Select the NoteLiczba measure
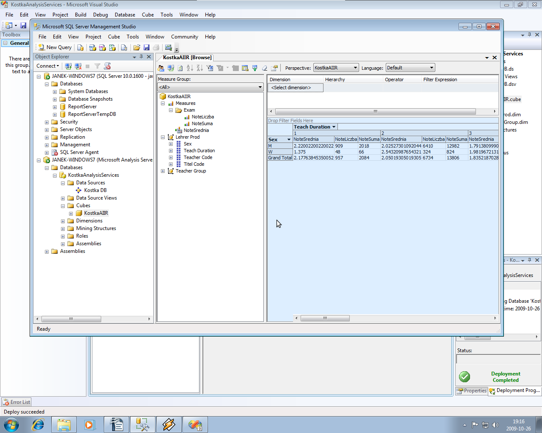Viewport: 542px width, 433px height. point(203,117)
